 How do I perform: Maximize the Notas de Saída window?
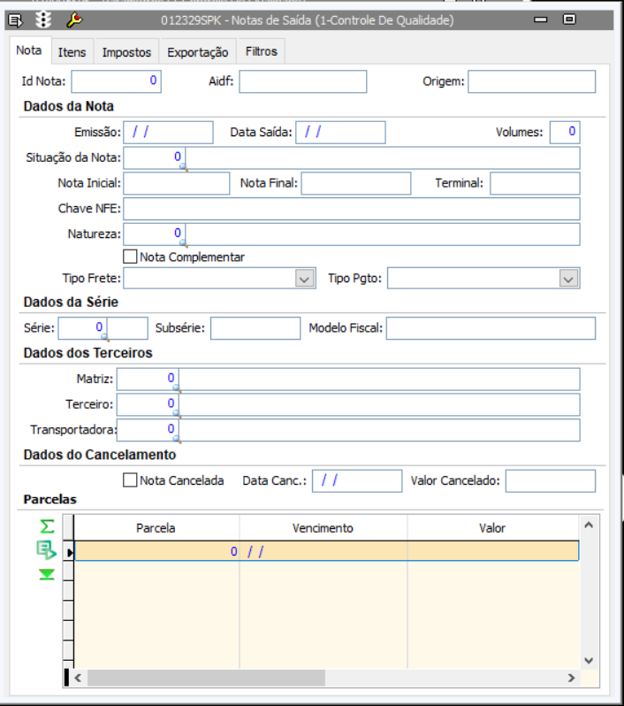point(569,19)
